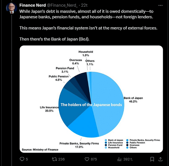169x166 pixels.
Task: Like the post with the heart icon
Action: (x=87, y=159)
